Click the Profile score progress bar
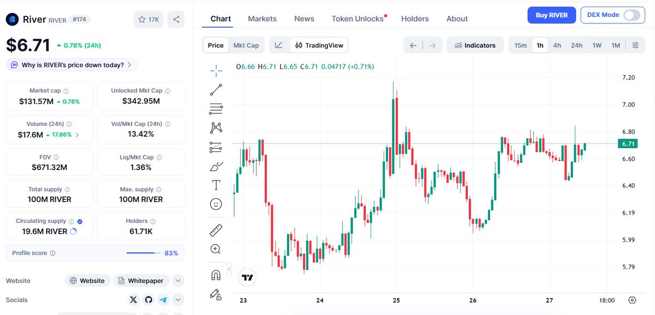This screenshot has height=315, width=655. [144, 253]
